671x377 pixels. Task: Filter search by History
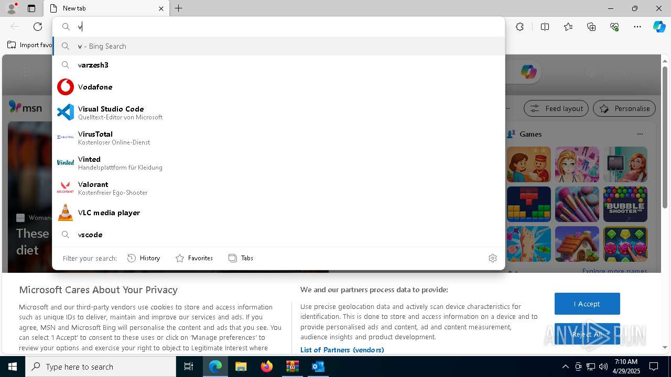coord(144,258)
